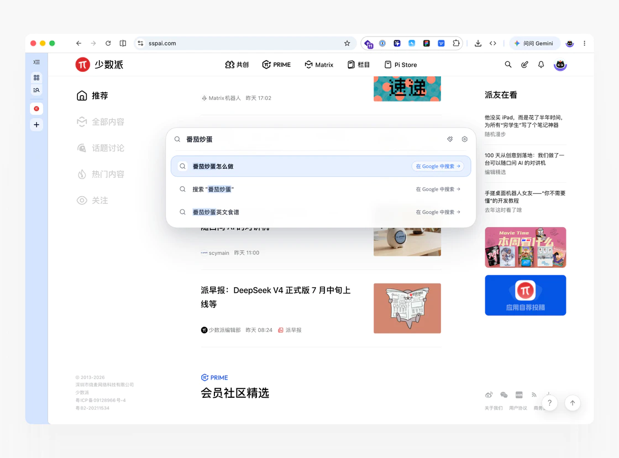This screenshot has width=619, height=458.
Task: Open the Matrix navigation item
Action: coord(319,65)
